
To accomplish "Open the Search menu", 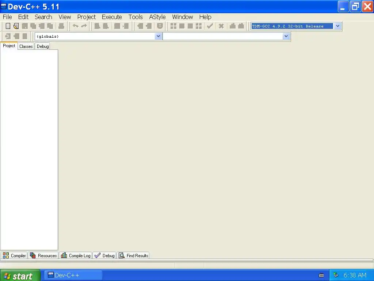I will click(x=43, y=17).
